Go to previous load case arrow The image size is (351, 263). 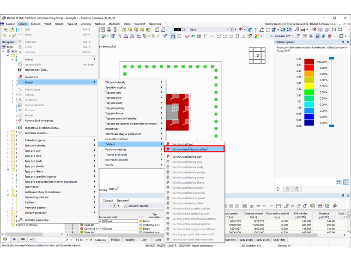pos(232,30)
